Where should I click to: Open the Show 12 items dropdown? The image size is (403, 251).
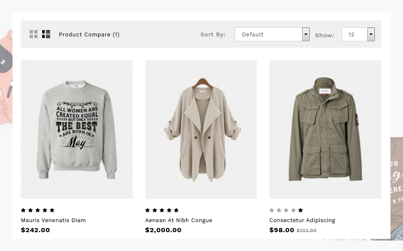(x=355, y=34)
